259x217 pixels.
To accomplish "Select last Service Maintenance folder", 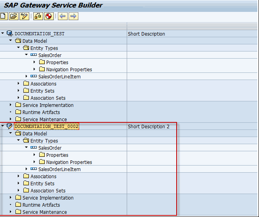I will point(44,212).
